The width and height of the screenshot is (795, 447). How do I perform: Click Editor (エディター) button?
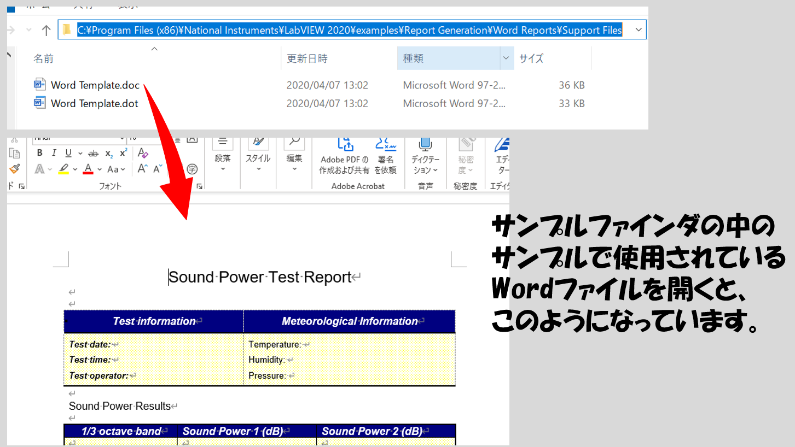[x=501, y=156]
